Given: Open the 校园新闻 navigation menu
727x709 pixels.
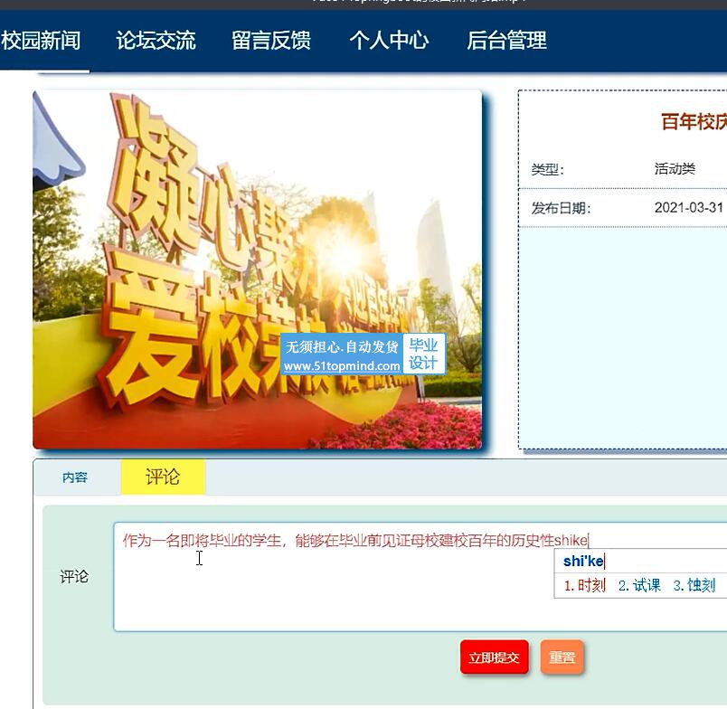Looking at the screenshot, I should tap(41, 41).
